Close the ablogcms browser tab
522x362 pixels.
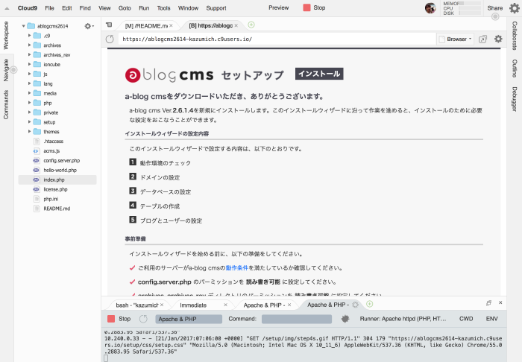236,25
